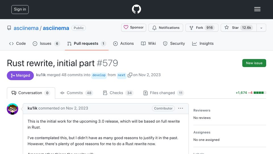This screenshot has width=273, height=154.
Task: Click the Reviewers sidebar heading
Action: click(x=202, y=110)
